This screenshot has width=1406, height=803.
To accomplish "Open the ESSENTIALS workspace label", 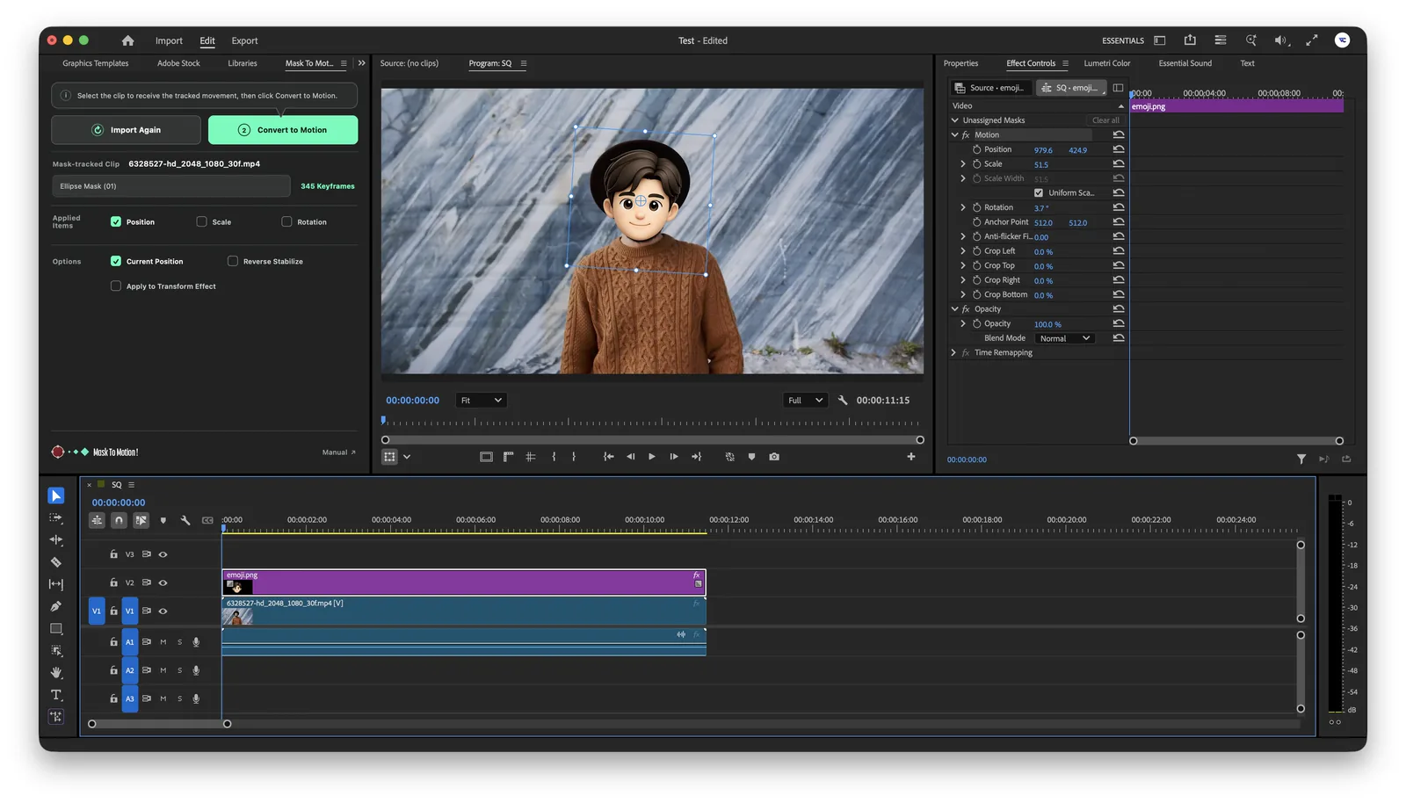I will click(1123, 40).
